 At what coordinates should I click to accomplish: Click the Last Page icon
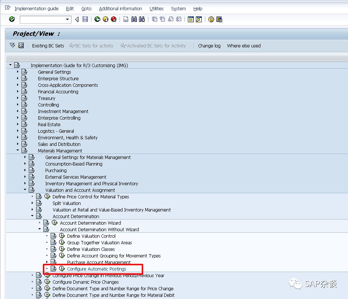(179, 19)
